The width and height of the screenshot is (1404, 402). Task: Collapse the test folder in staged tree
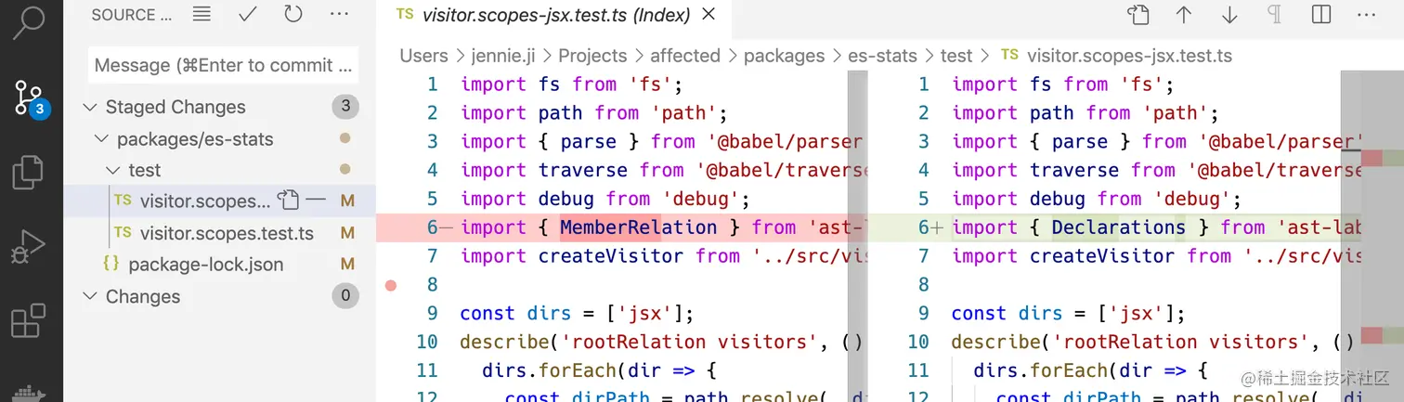[112, 171]
